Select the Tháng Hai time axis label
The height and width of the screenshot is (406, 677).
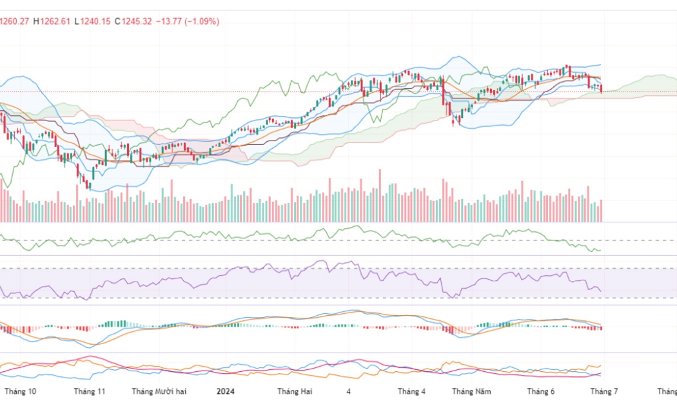295,391
